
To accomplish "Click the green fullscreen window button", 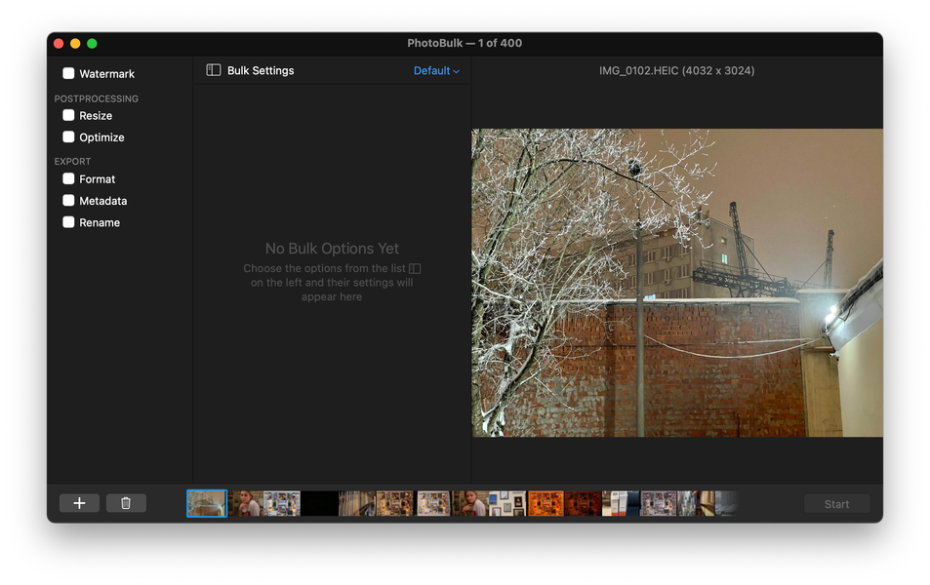I will click(92, 43).
